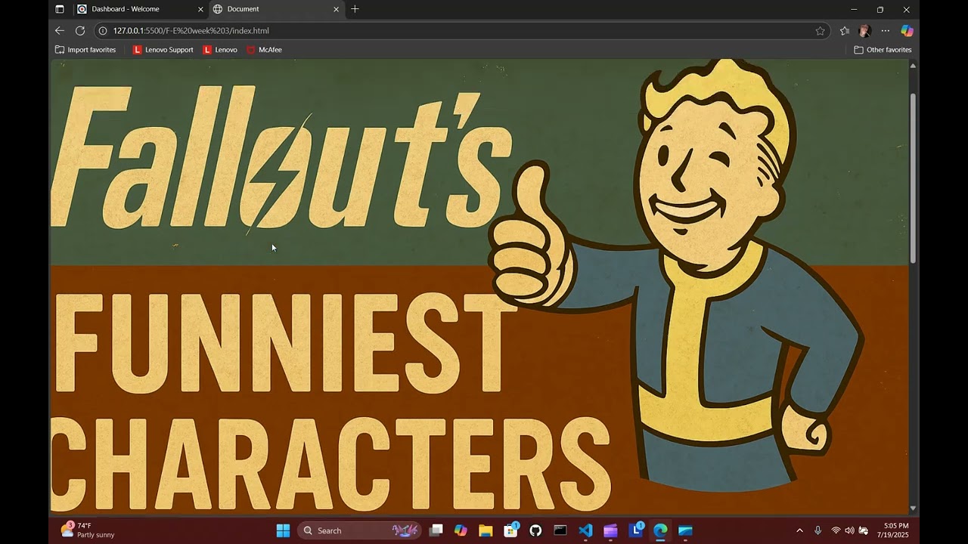Viewport: 968px width, 544px height.
Task: Click the scrollbar down arrow
Action: [x=913, y=508]
